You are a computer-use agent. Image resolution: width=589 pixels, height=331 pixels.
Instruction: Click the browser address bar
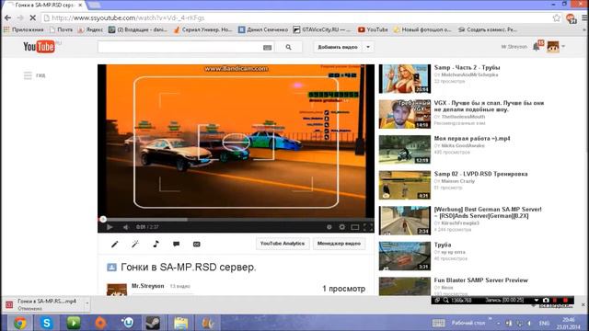tap(296, 18)
